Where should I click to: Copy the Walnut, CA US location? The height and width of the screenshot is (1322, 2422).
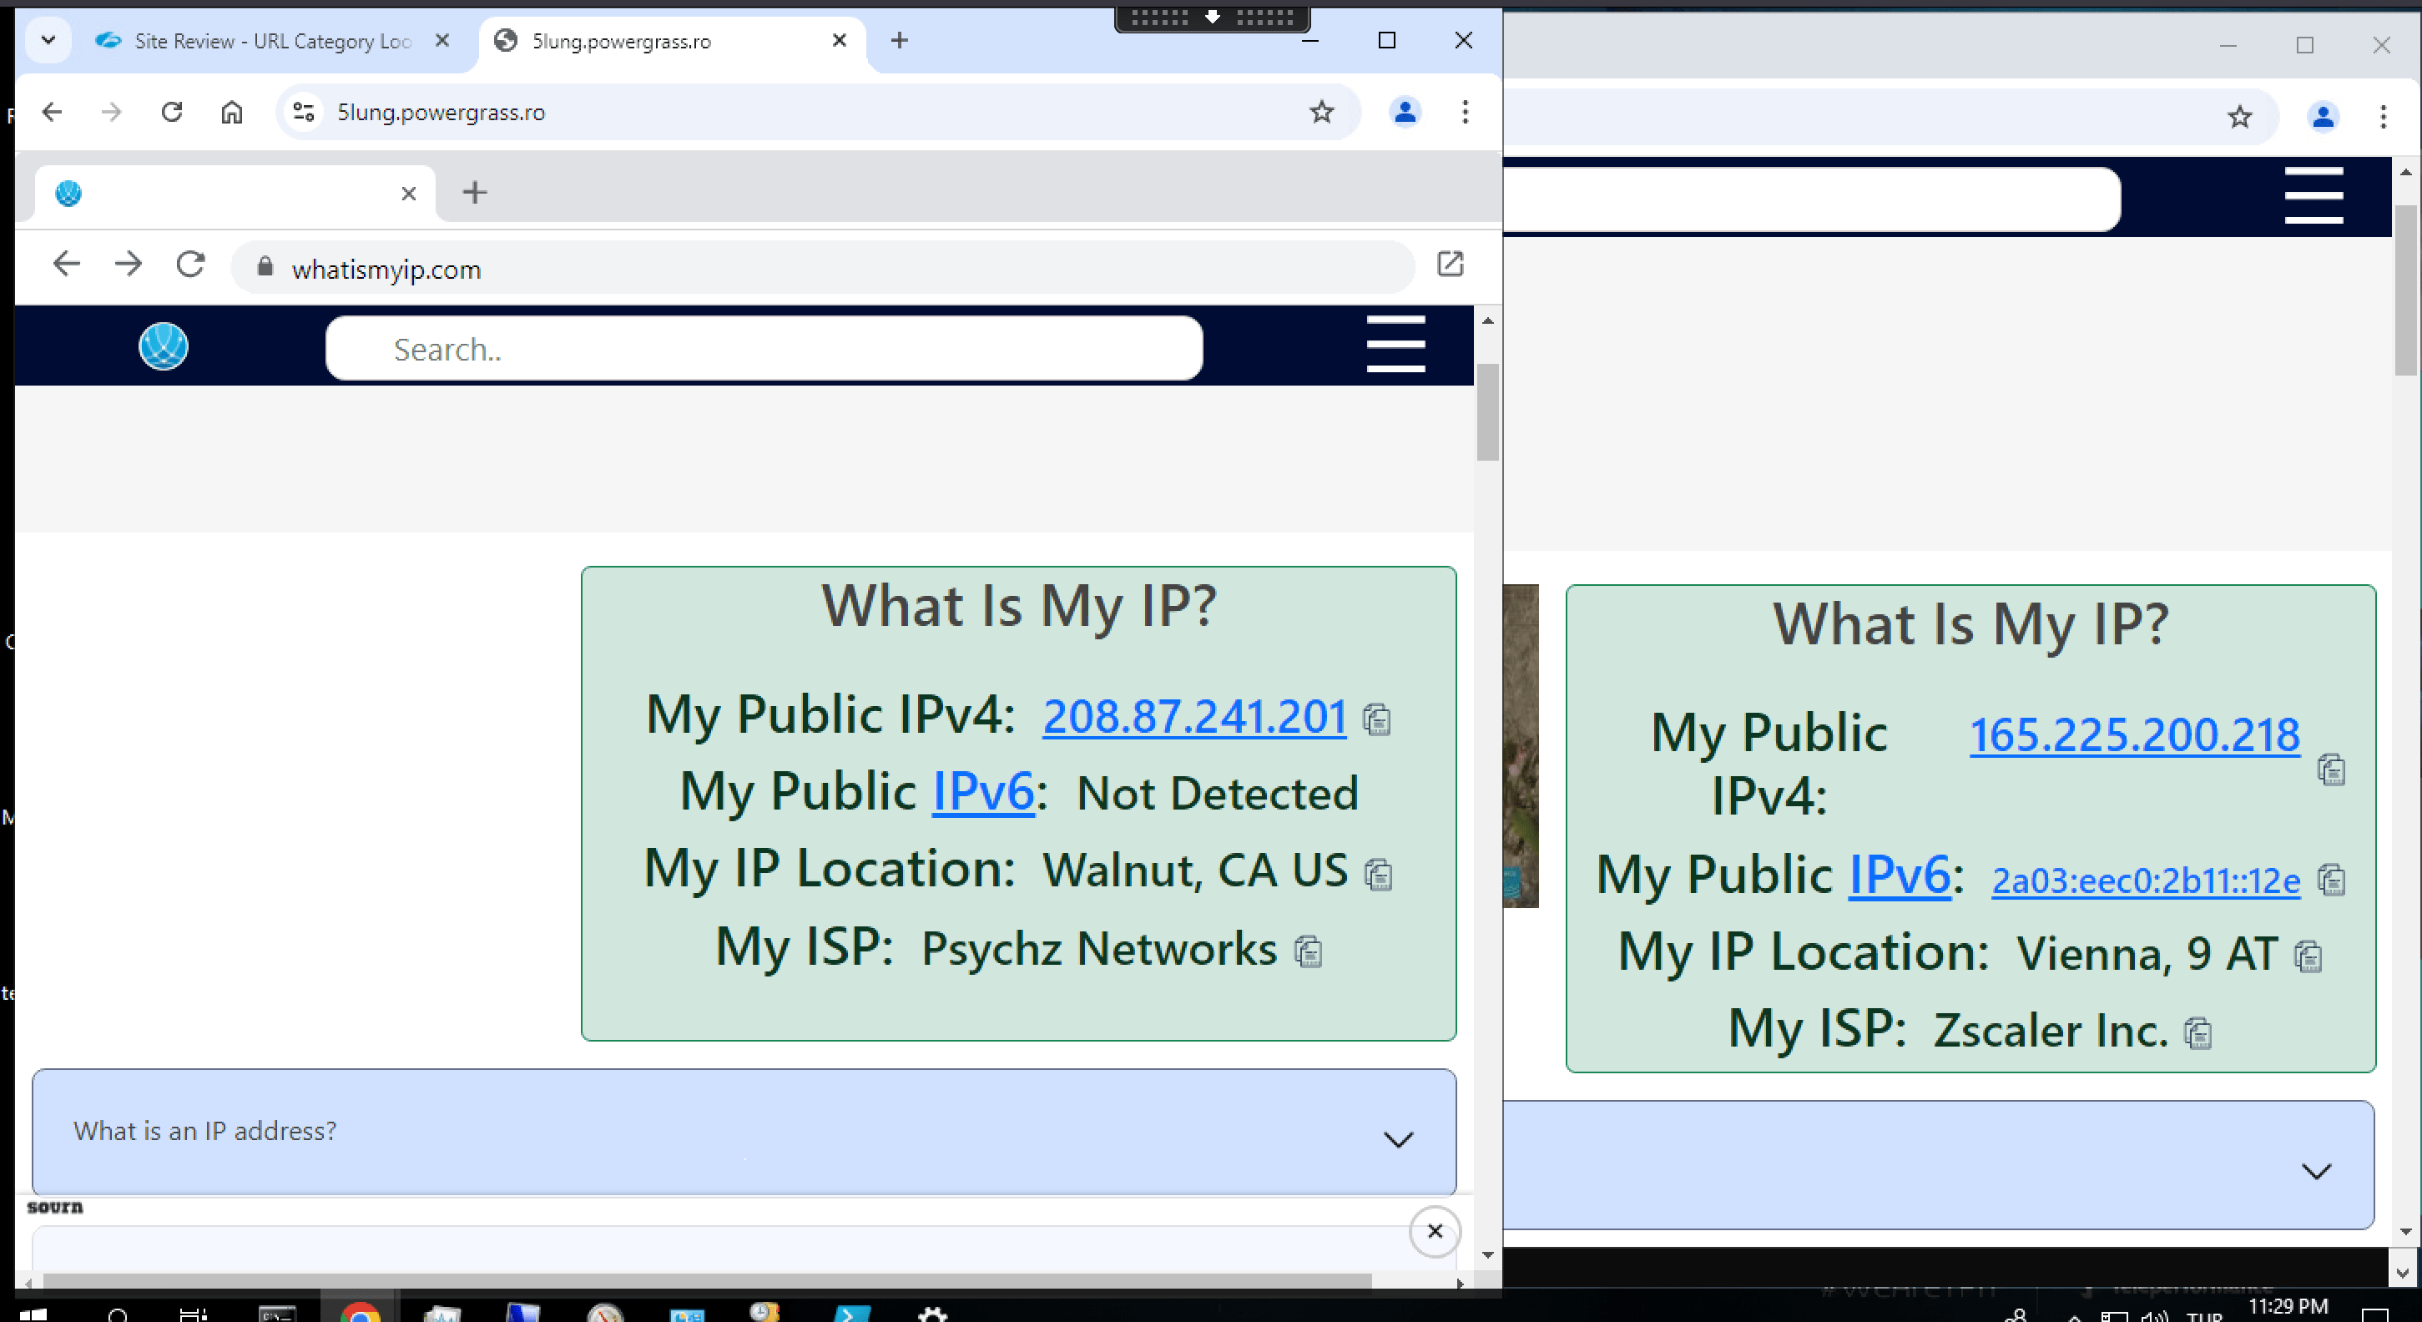(x=1379, y=875)
